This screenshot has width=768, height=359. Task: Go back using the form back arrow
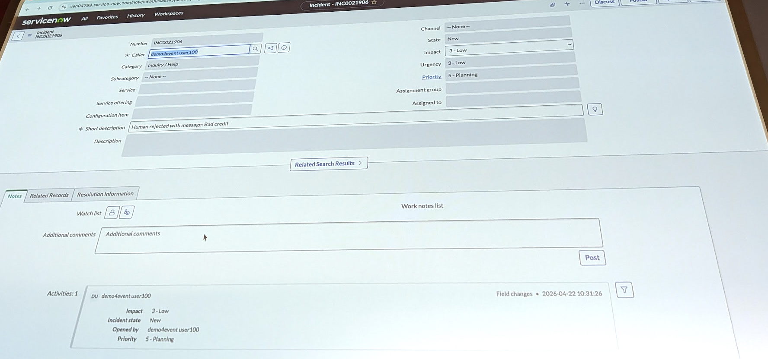(x=18, y=36)
